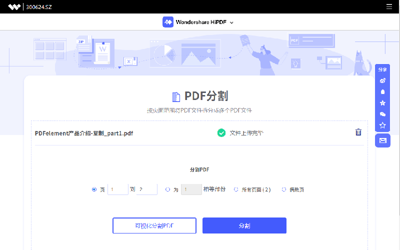The height and width of the screenshot is (250, 400).
Task: Click the outlined star favorite icon in sidebar
Action: pyautogui.click(x=382, y=125)
